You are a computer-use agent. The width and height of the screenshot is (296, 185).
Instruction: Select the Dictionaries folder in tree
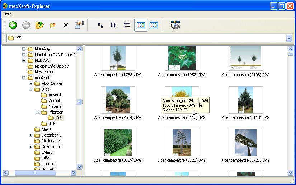[51, 141]
